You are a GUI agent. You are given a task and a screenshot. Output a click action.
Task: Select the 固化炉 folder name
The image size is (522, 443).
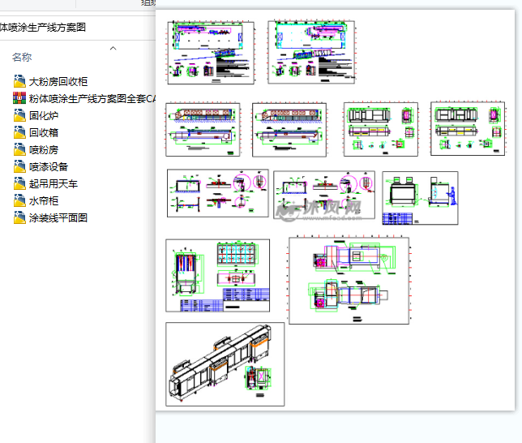coord(44,116)
